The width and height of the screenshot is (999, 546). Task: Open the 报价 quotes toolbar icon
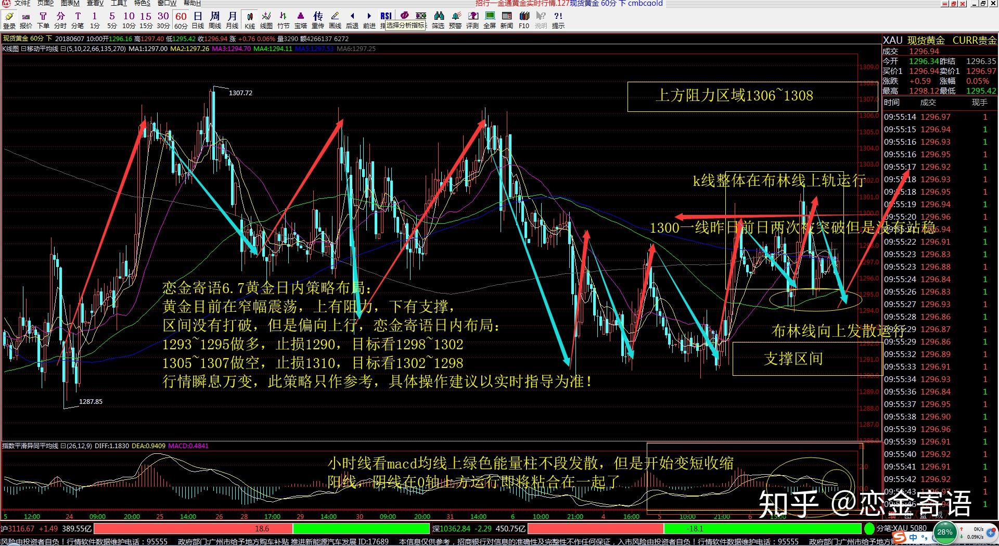[26, 20]
